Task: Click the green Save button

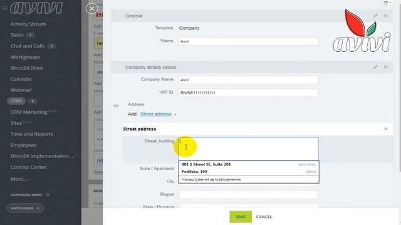Action: pos(241,217)
